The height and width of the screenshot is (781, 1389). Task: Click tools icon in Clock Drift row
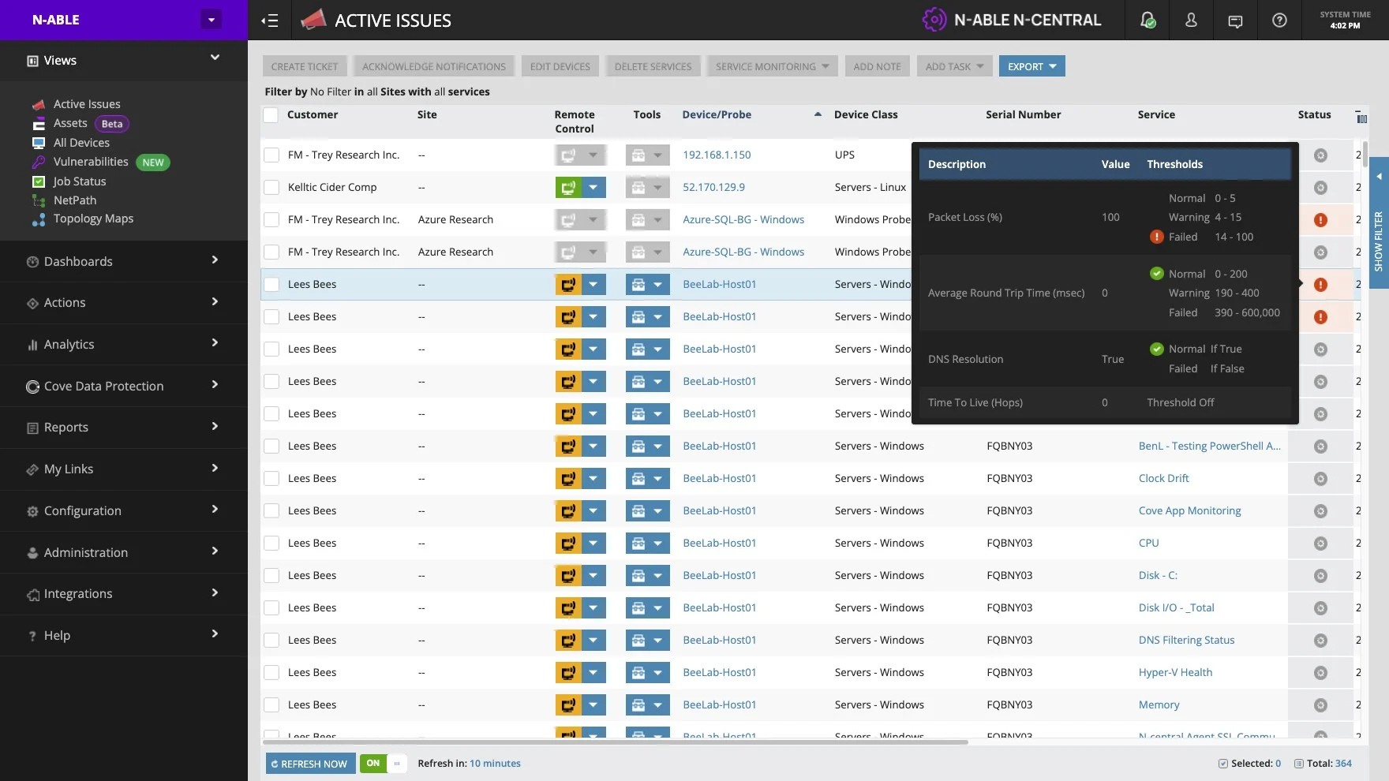(638, 478)
